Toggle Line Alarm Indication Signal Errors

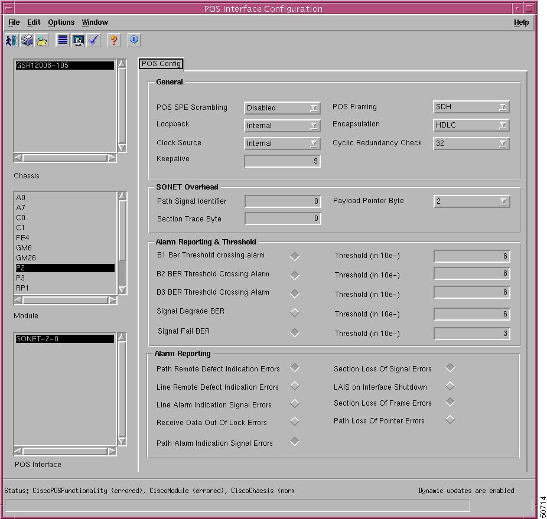[295, 403]
